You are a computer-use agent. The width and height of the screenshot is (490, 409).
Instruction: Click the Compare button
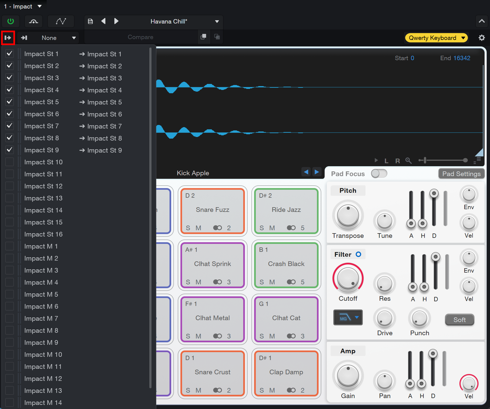pos(141,37)
